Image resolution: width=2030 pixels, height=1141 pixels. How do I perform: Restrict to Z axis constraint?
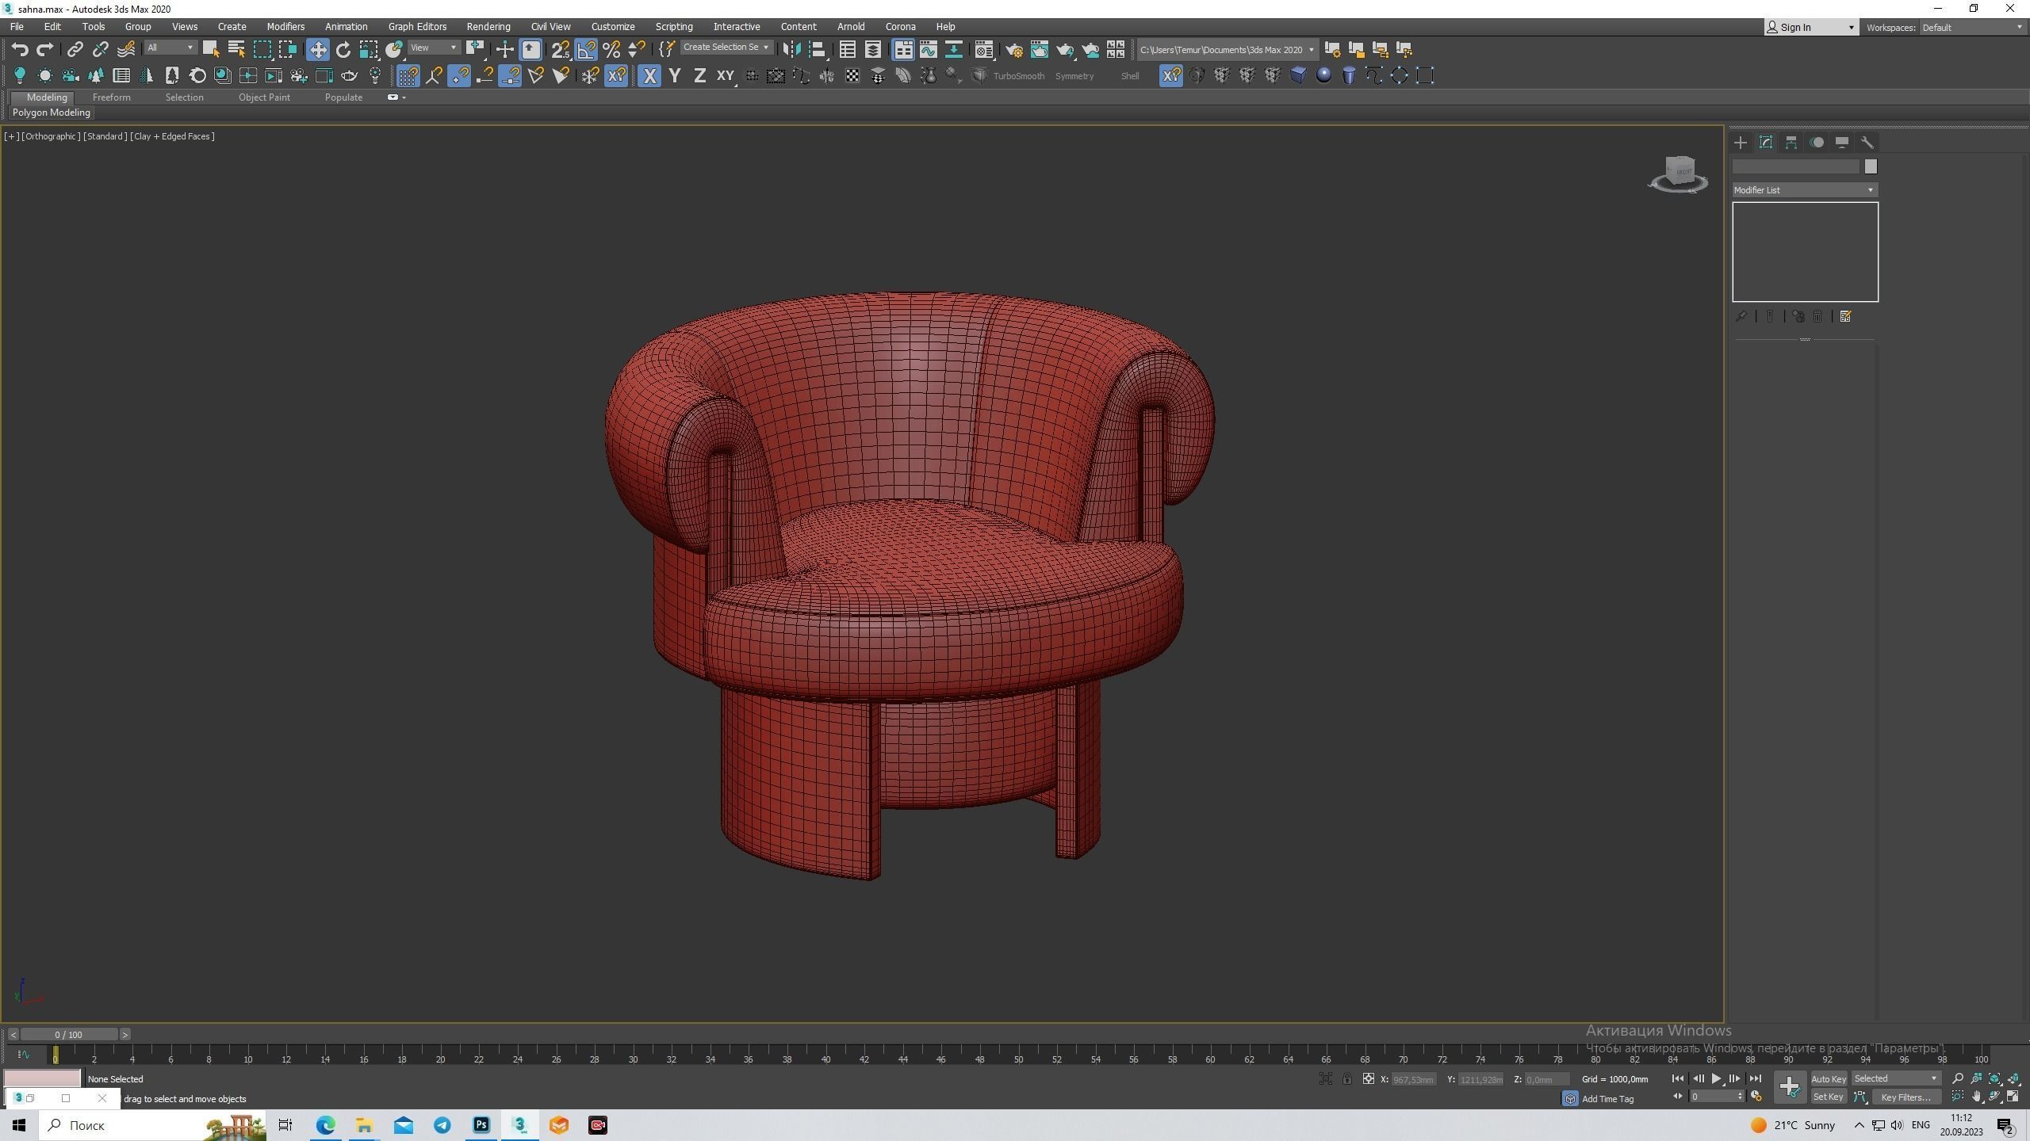pyautogui.click(x=700, y=76)
